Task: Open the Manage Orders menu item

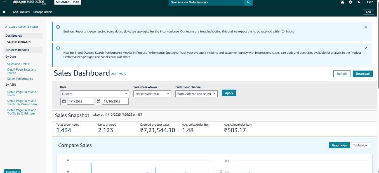Action: pos(43,12)
